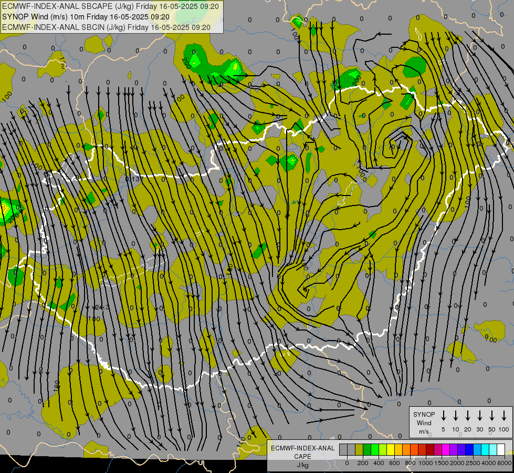This screenshot has height=473, width=514.
Task: Click the 'SYNOP Wind (m/s) 10m' header line
Action: 86,17
